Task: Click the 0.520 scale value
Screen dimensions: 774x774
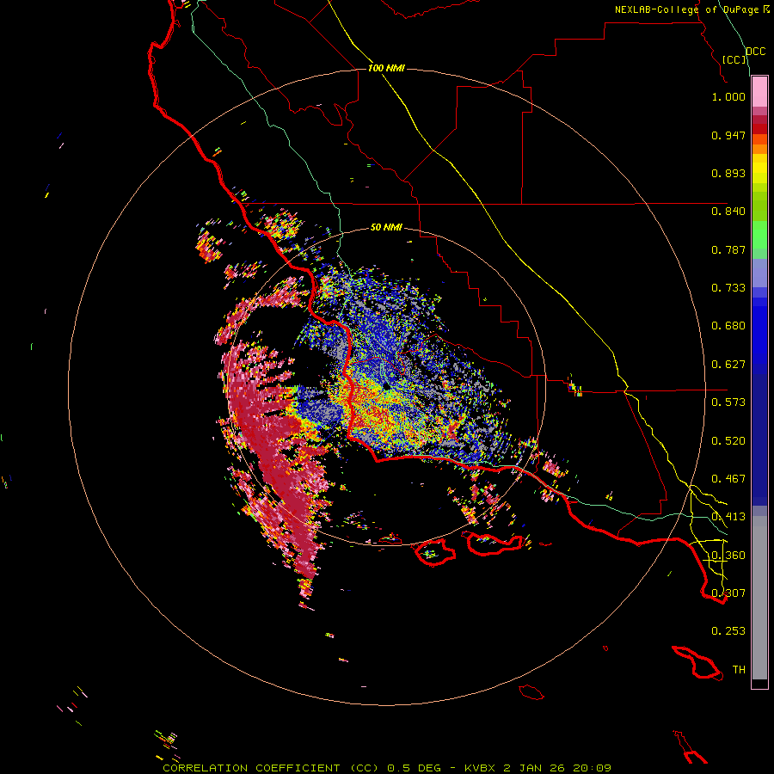Action: (728, 441)
